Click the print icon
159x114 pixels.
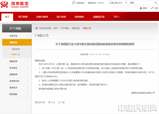49,102
